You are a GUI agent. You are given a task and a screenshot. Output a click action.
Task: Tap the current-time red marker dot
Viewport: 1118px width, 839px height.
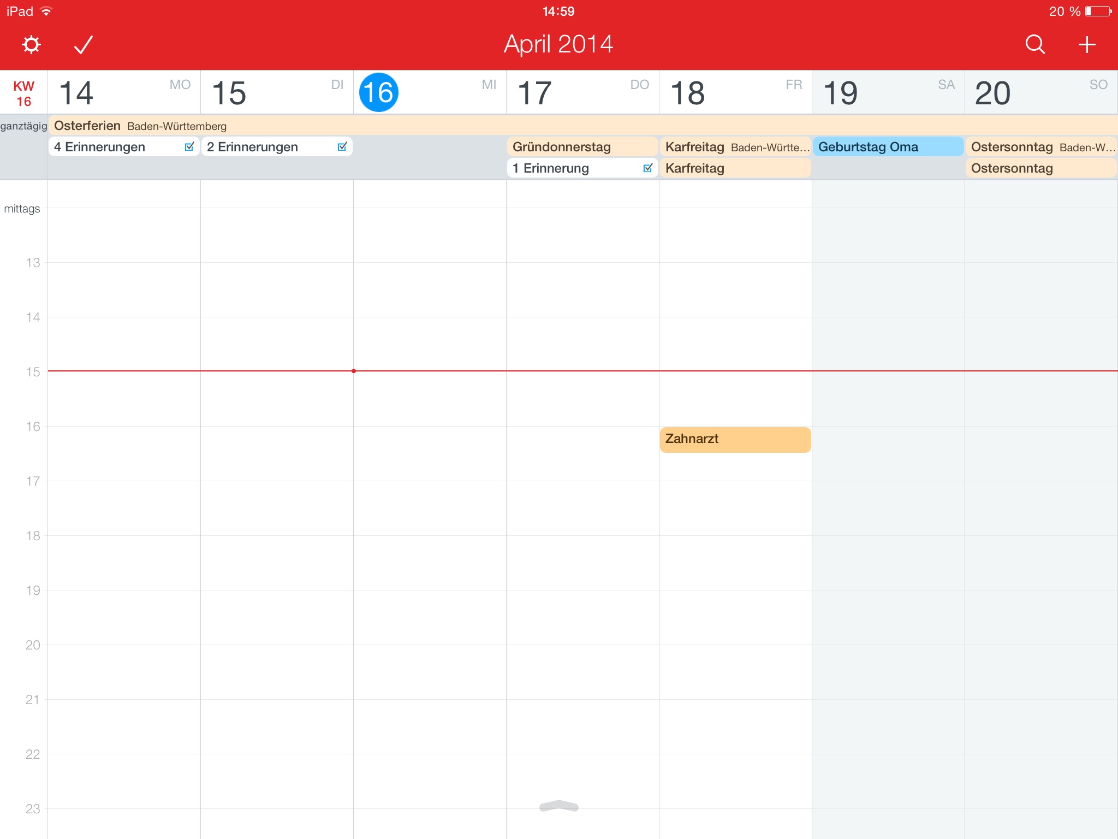[354, 371]
